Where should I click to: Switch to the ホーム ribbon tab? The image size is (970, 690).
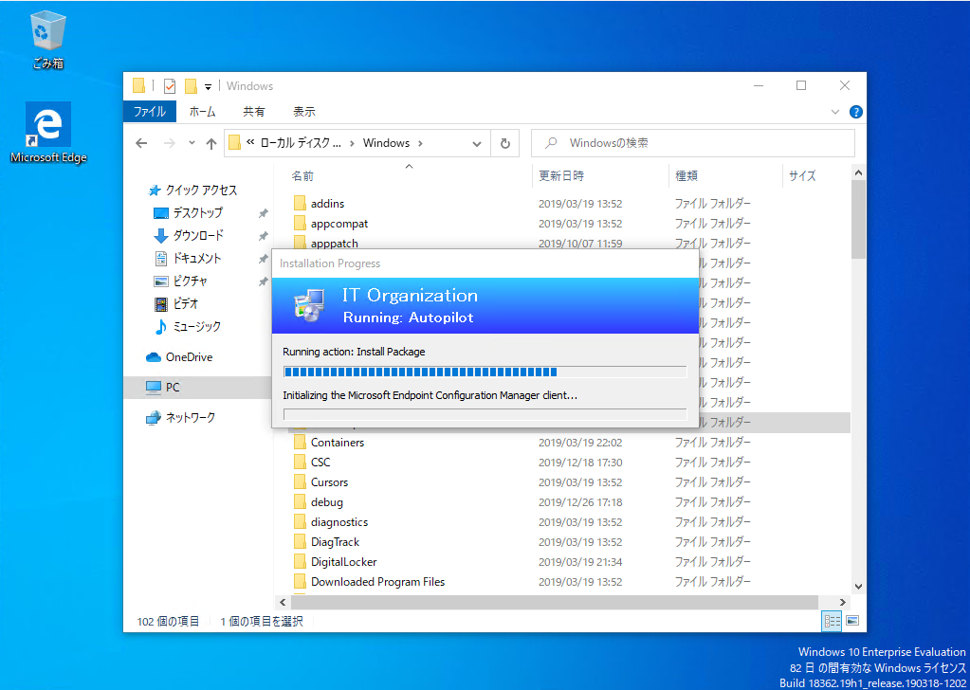(202, 112)
